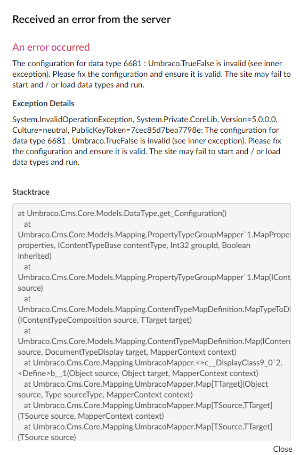The height and width of the screenshot is (455, 300).
Task: Select the 'Exception Details' heading
Action: pyautogui.click(x=43, y=103)
